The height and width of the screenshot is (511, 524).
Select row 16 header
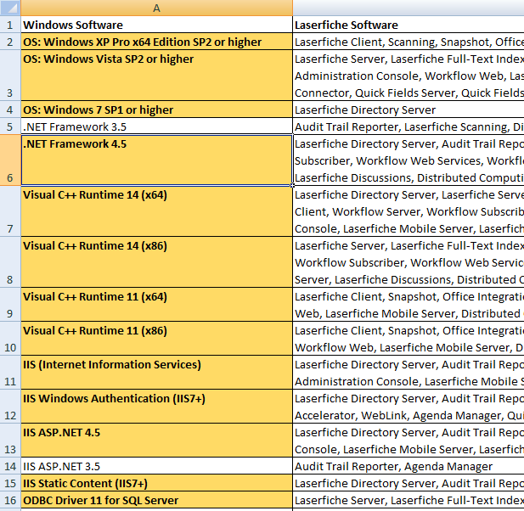pos(10,500)
